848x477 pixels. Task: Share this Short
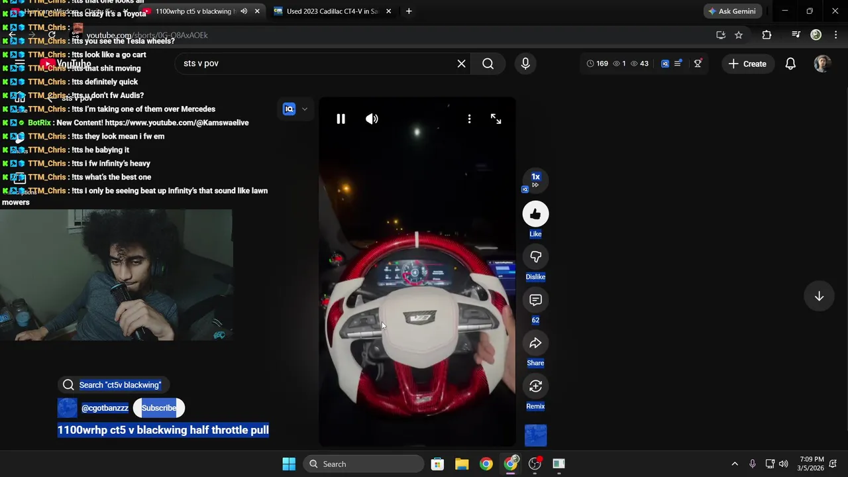tap(535, 343)
